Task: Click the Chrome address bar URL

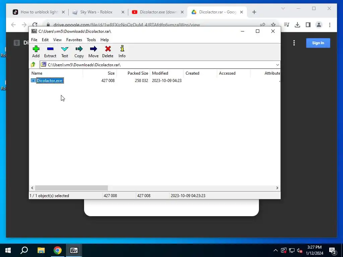Action: click(127, 25)
